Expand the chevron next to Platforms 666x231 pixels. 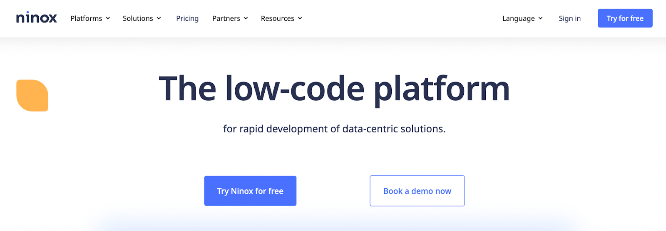tap(108, 18)
